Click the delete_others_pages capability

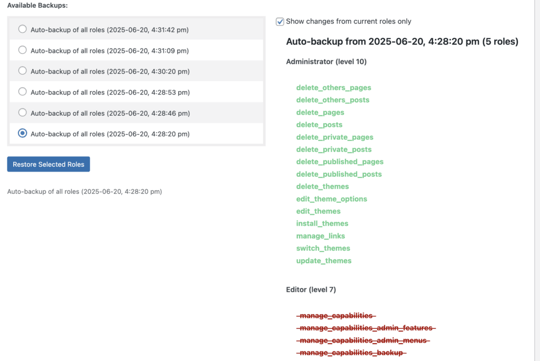click(x=334, y=87)
